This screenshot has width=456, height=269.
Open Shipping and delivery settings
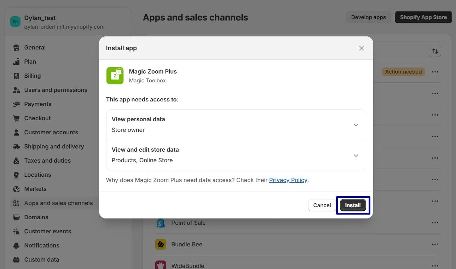[54, 146]
